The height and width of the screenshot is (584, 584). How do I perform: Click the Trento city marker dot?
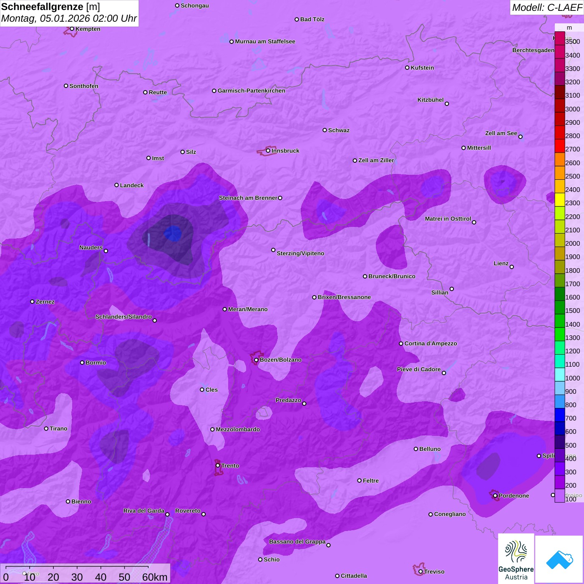(218, 466)
